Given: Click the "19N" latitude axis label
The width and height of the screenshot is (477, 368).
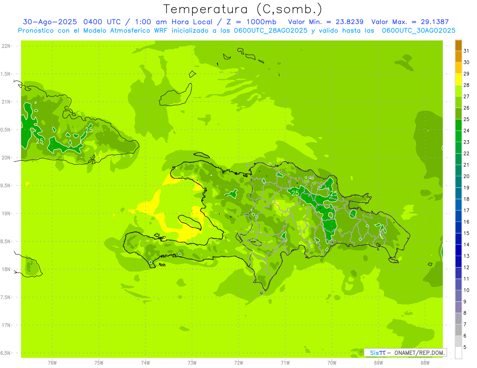Looking at the screenshot, I should [6, 214].
